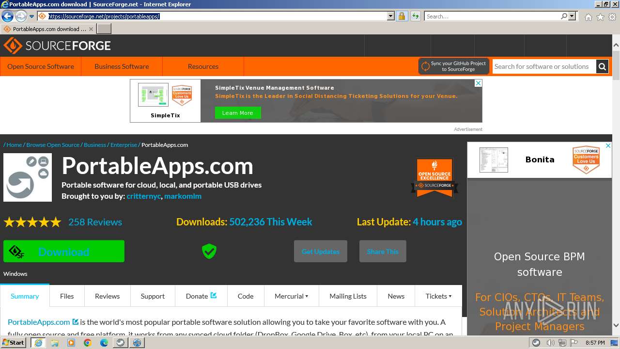Click the SourceForge logo
Image resolution: width=620 pixels, height=349 pixels.
coord(57,46)
